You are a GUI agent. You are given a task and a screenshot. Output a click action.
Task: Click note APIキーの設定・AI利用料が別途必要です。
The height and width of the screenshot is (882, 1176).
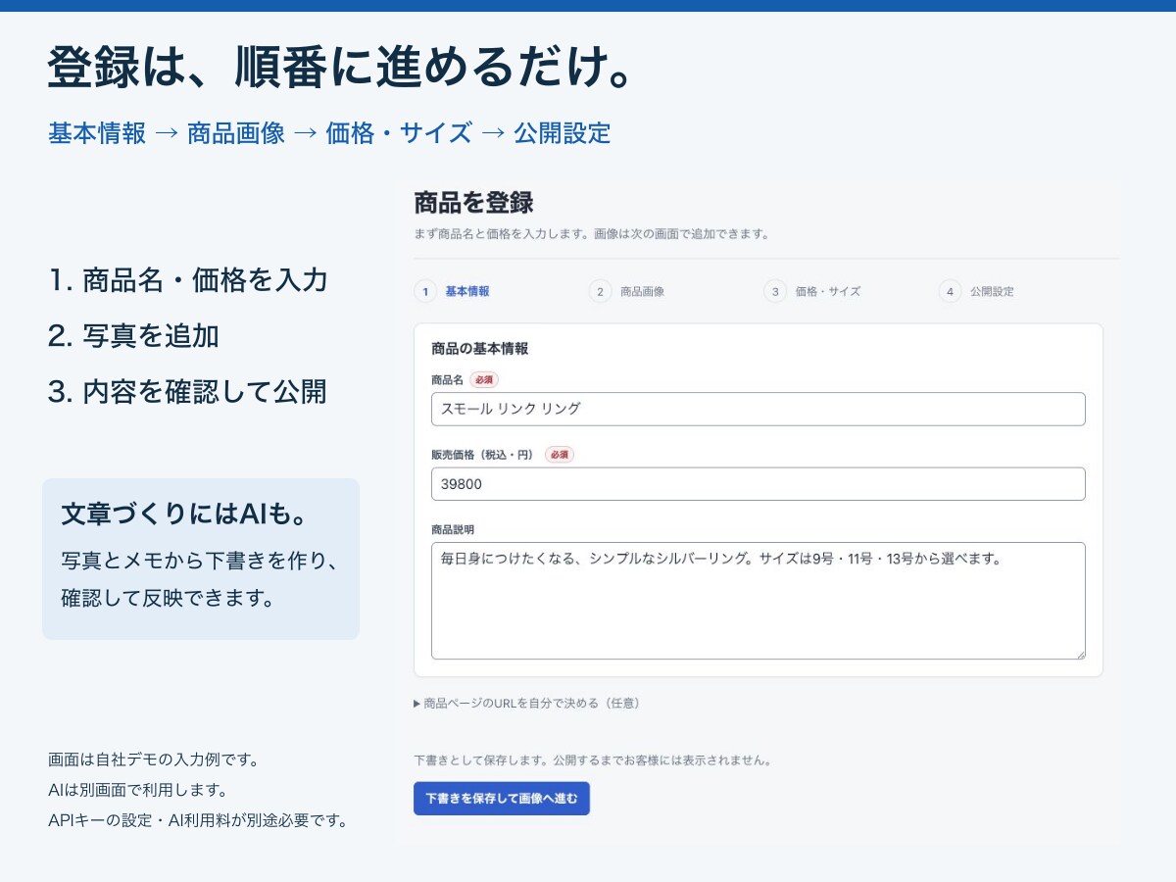[198, 820]
